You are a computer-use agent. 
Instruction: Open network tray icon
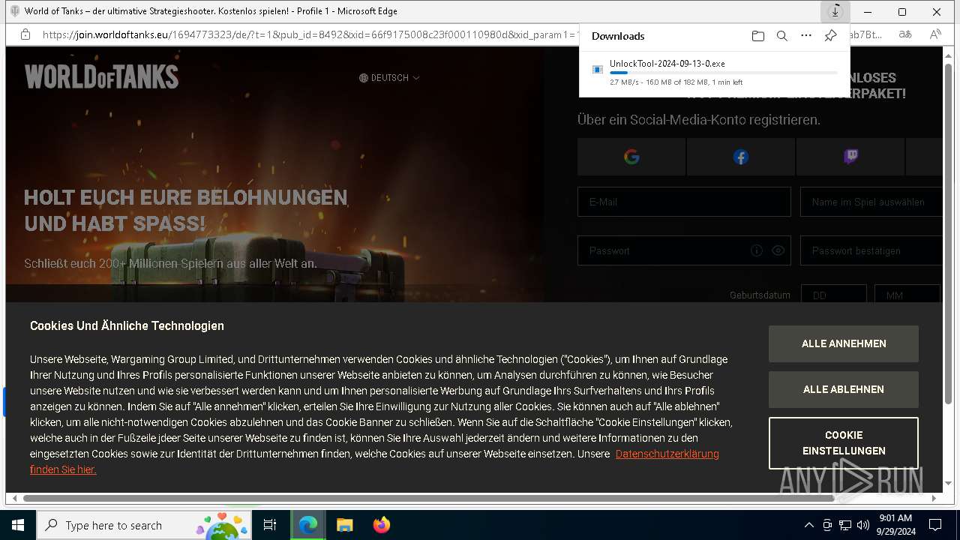(845, 525)
